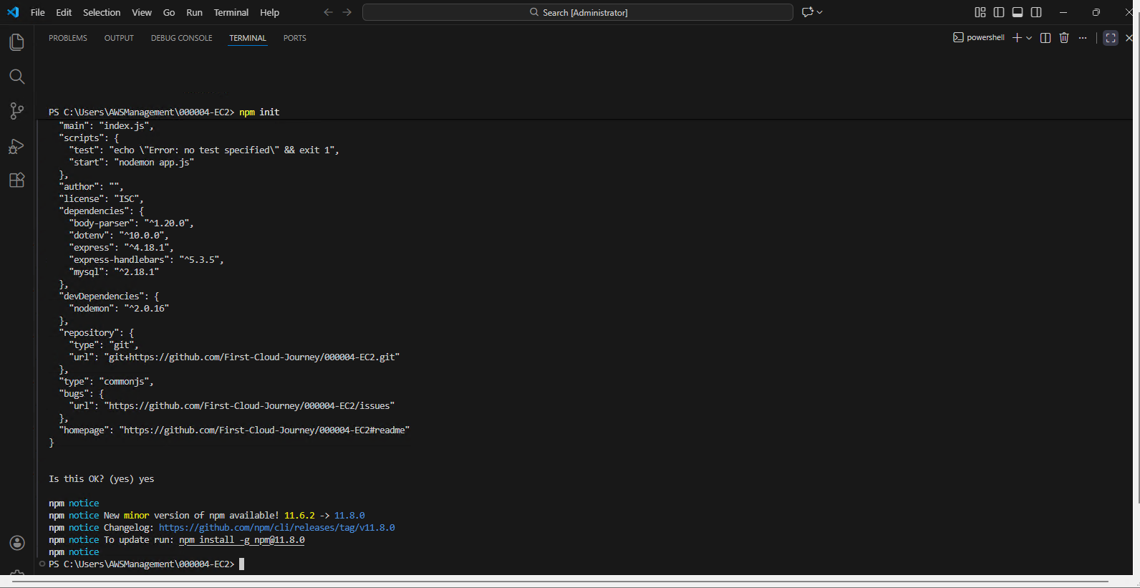1140x588 pixels.
Task: Switch to the DEBUG CONSOLE tab
Action: tap(181, 38)
